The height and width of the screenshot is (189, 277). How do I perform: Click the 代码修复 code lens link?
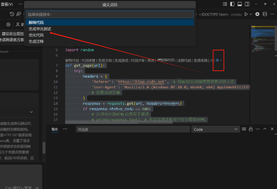(88, 61)
